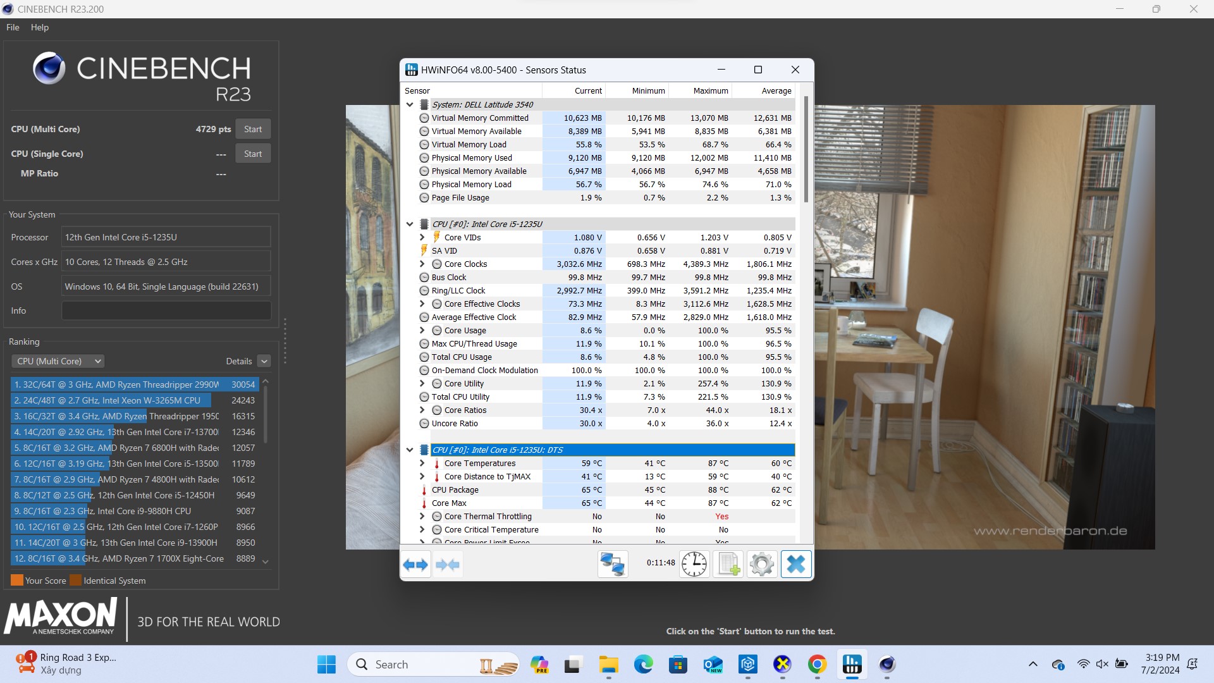Click the Wi-Fi tray icon
This screenshot has height=683, width=1214.
coord(1083,664)
